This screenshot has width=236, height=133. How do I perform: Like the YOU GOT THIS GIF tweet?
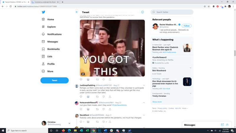click(x=104, y=80)
